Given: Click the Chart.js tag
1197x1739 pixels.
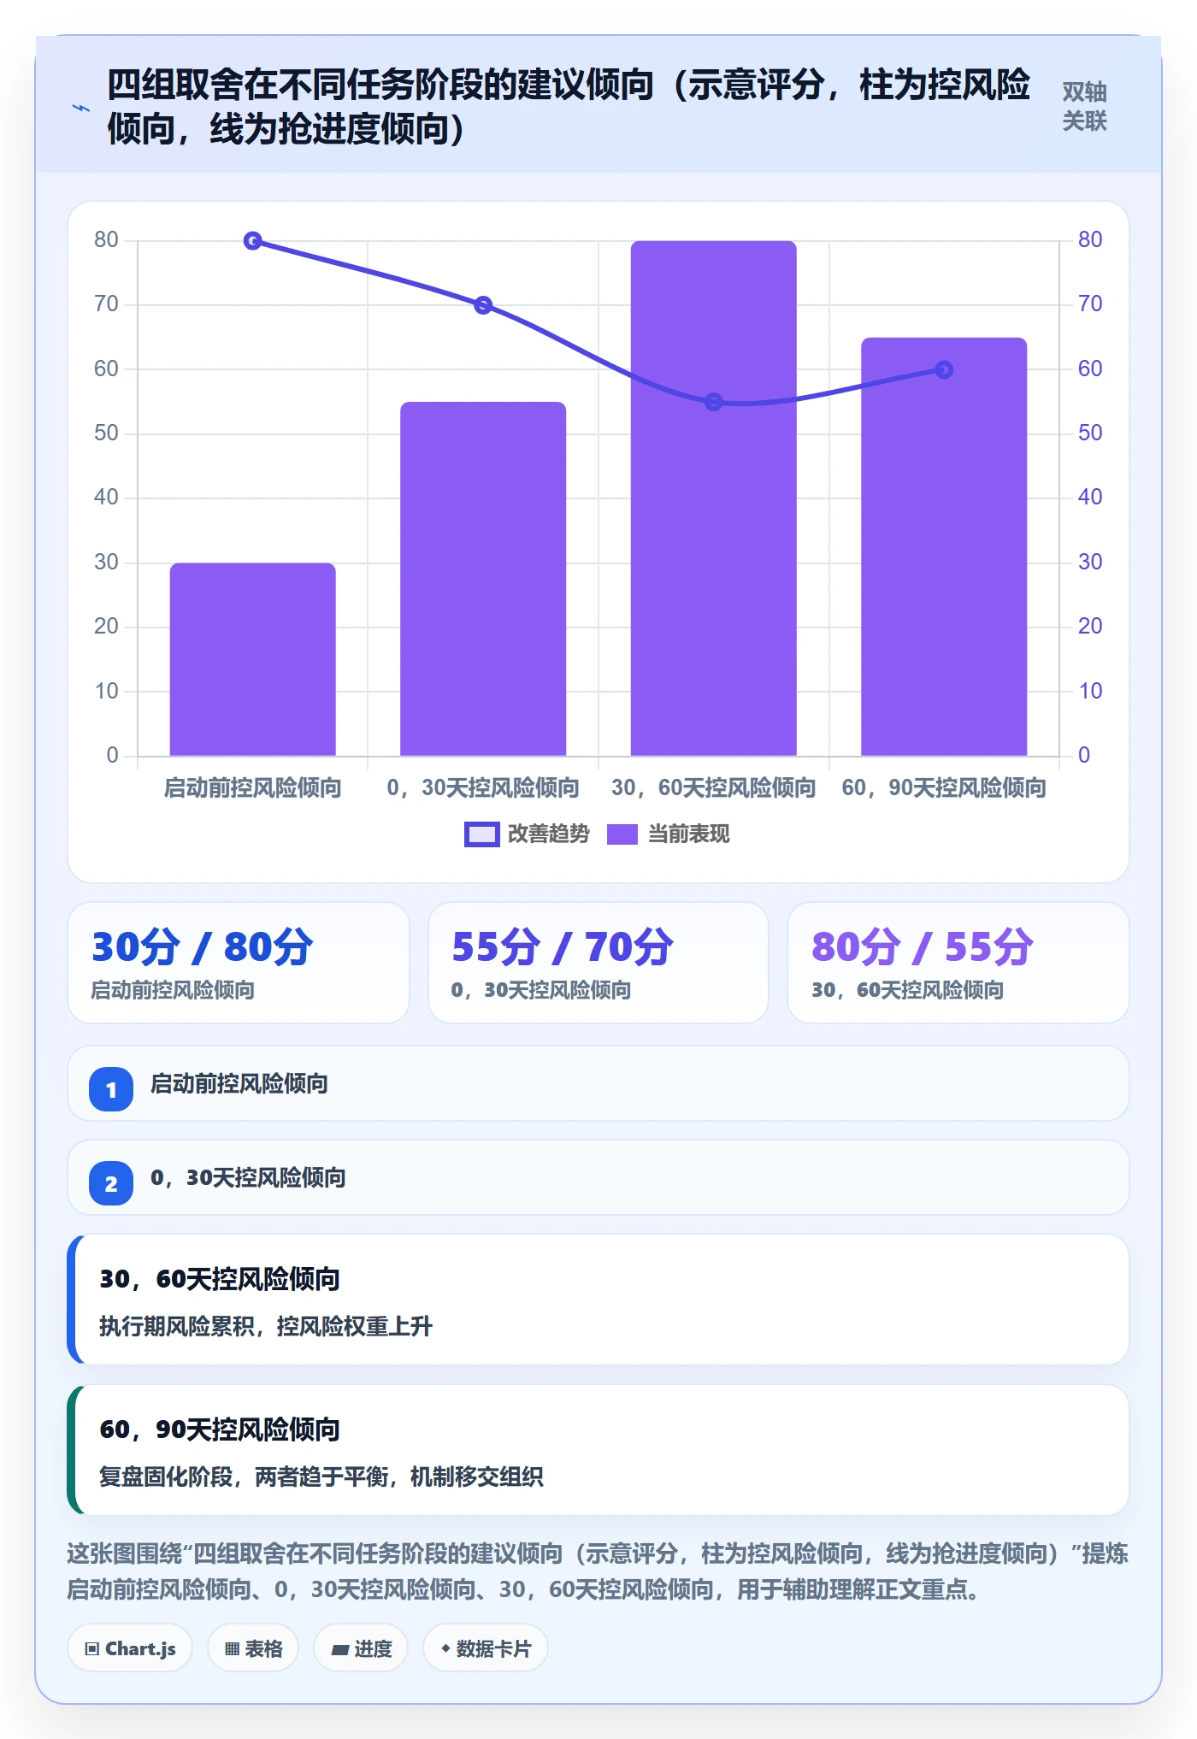Looking at the screenshot, I should click(x=130, y=1648).
